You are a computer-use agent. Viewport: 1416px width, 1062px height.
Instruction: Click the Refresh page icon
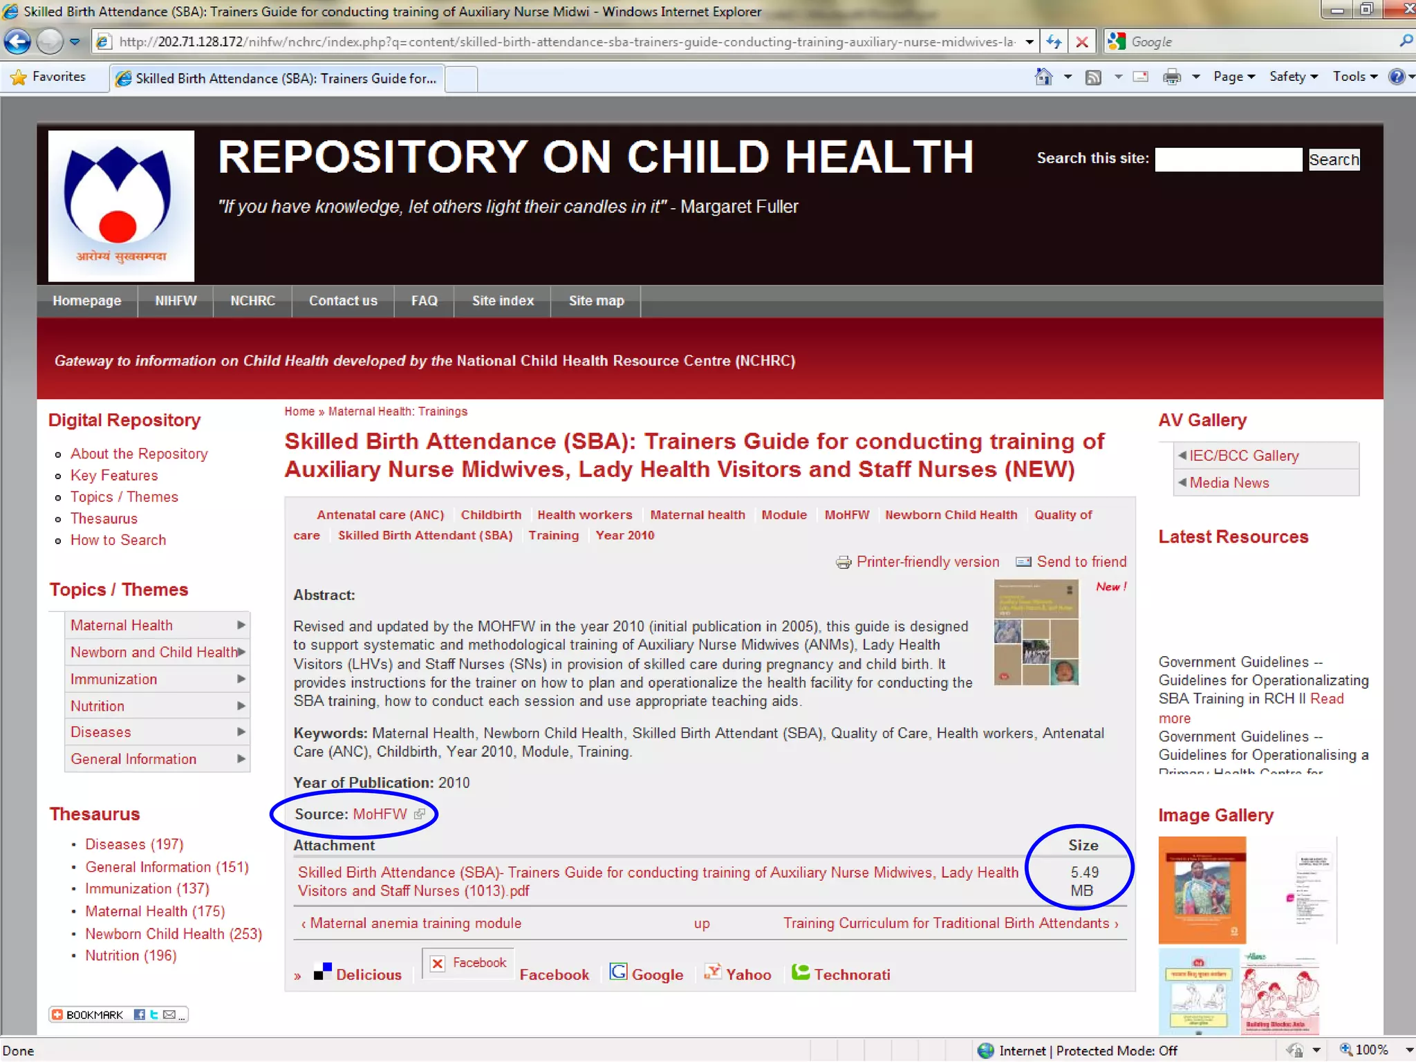click(1054, 41)
